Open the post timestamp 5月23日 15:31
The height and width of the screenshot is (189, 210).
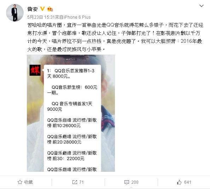tap(41, 17)
